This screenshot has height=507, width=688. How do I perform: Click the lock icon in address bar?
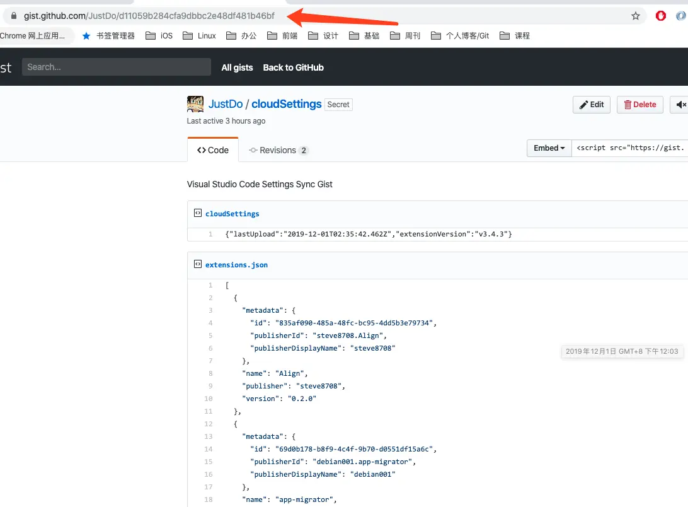click(14, 16)
